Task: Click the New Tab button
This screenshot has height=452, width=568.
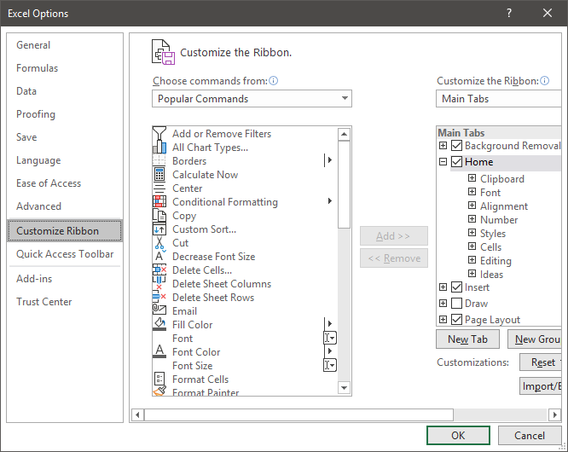Action: click(467, 339)
